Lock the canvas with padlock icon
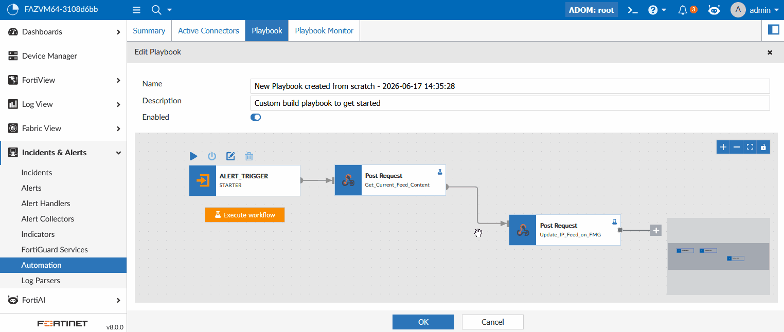The width and height of the screenshot is (784, 332). click(x=763, y=147)
